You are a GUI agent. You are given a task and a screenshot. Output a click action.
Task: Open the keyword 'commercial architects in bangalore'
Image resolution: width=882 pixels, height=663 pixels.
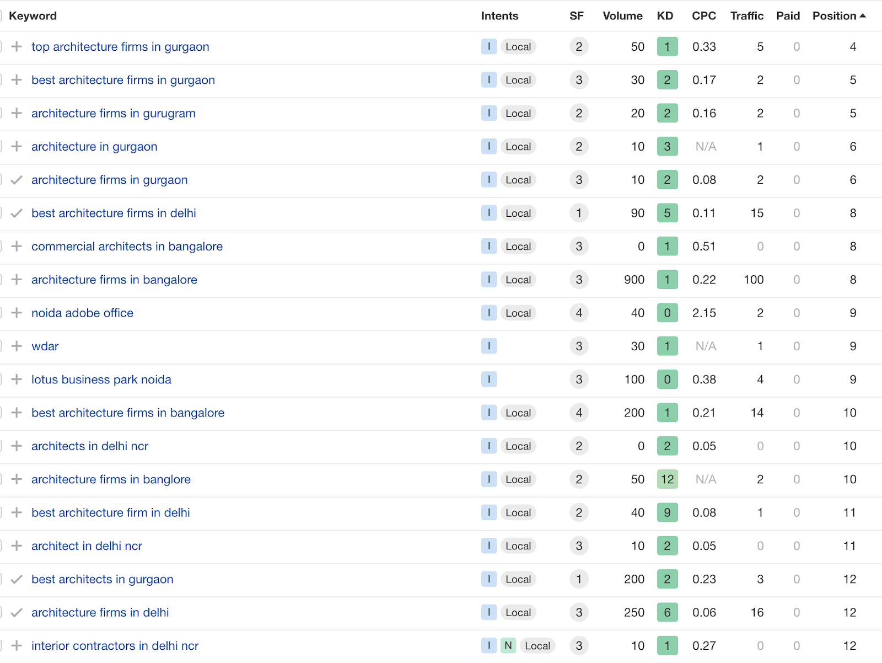point(127,247)
